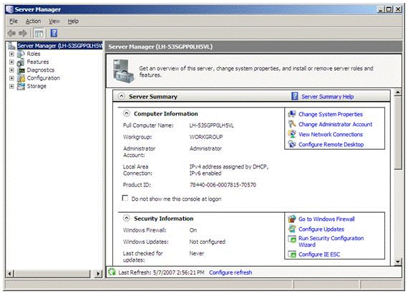Click the Run Security Configuration Wizard icon
This screenshot has width=408, height=294.
[x=292, y=239]
